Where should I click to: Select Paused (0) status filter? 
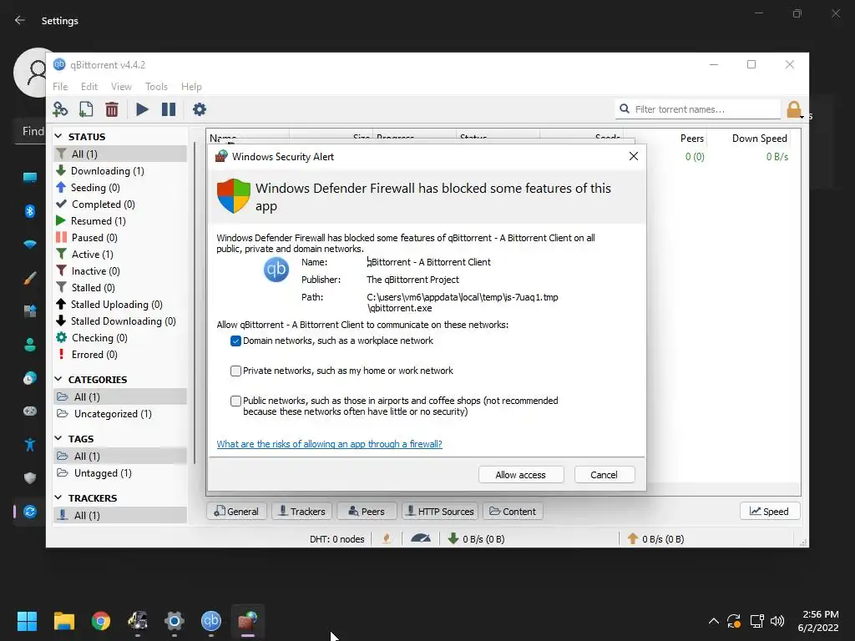[94, 238]
